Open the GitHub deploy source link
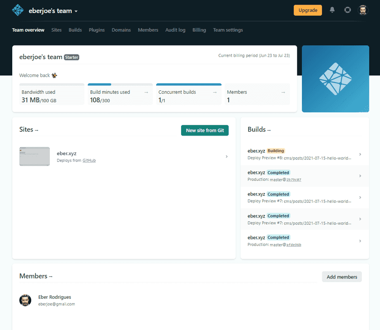Image resolution: width=380 pixels, height=330 pixels. tap(89, 160)
